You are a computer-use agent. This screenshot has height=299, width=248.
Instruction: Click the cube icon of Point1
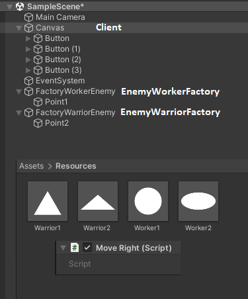click(38, 102)
